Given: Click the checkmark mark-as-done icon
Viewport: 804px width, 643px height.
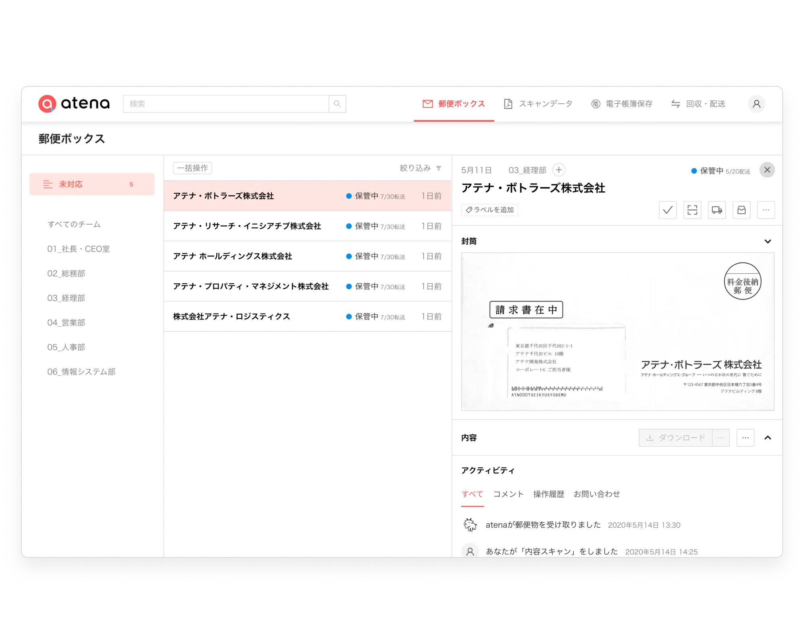Looking at the screenshot, I should tap(668, 210).
